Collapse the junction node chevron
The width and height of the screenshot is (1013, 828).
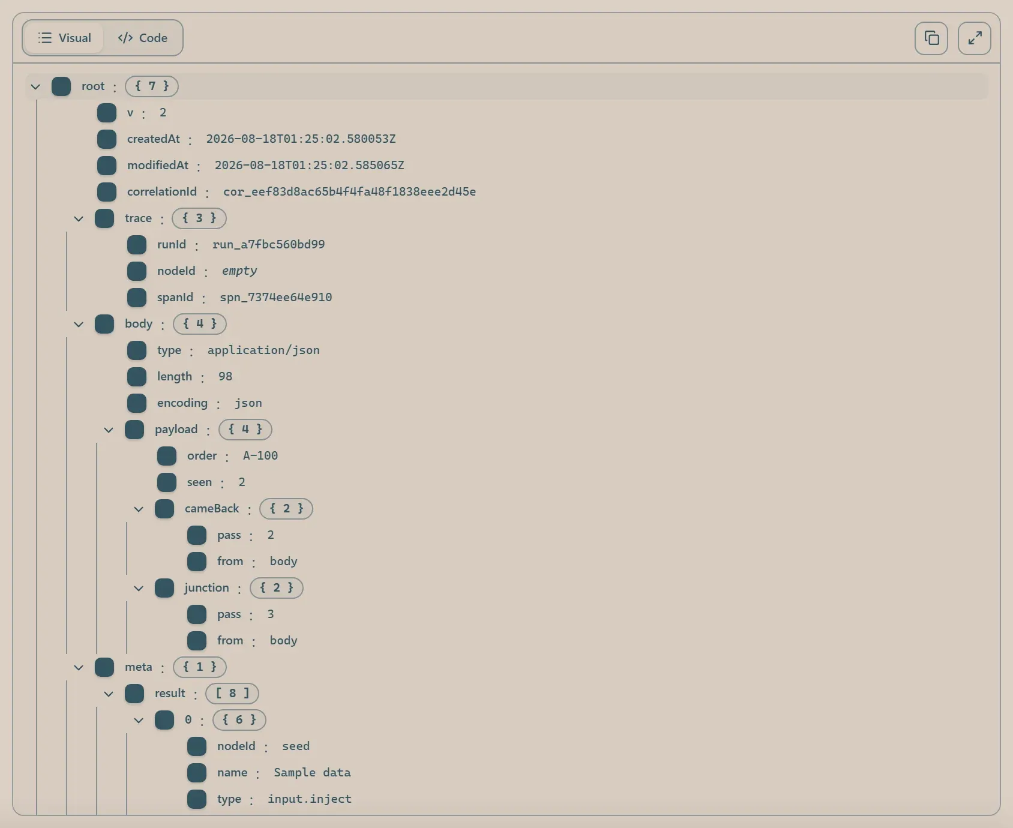coord(139,588)
